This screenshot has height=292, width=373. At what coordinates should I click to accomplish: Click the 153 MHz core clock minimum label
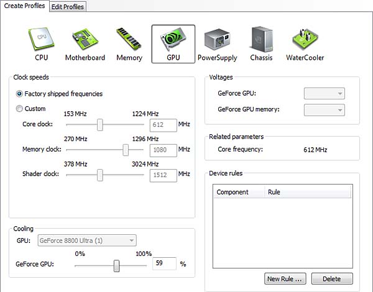click(75, 114)
